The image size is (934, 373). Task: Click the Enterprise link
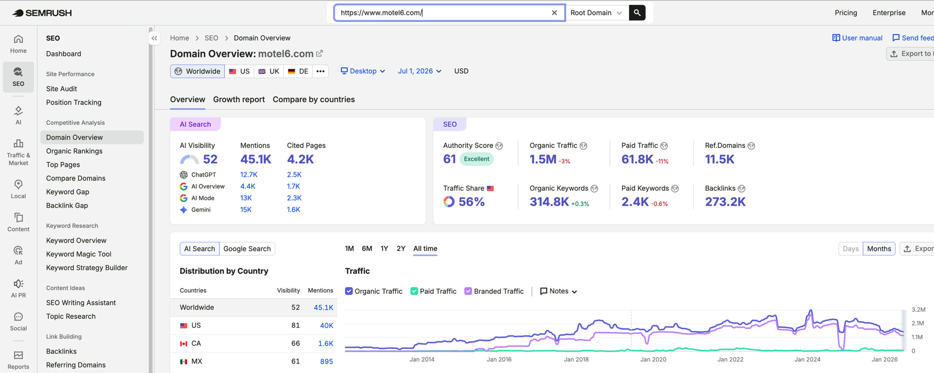tap(889, 13)
